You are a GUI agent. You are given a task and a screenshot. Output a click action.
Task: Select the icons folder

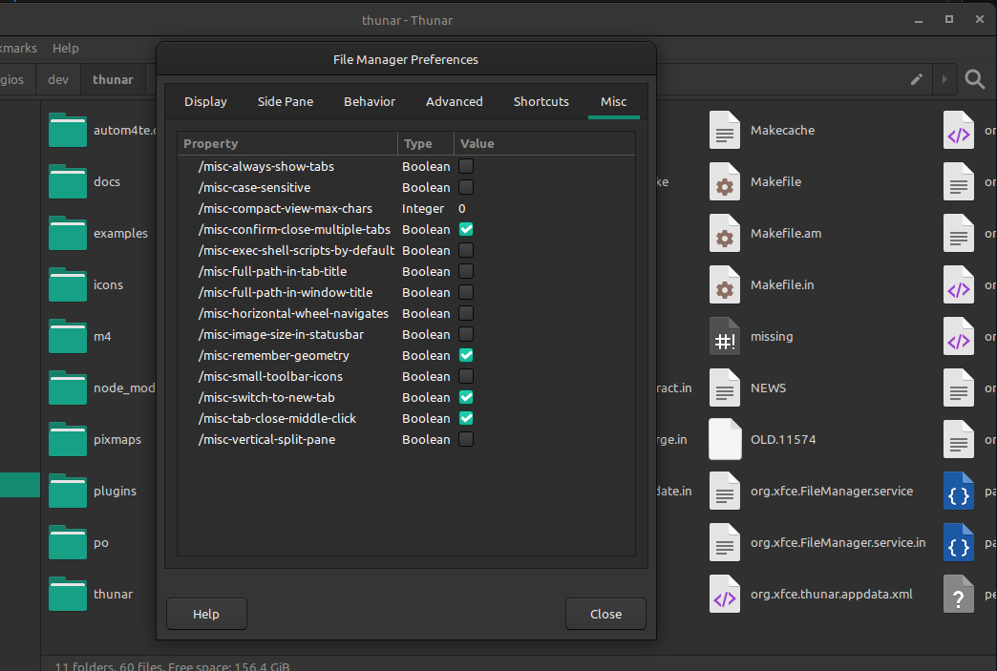[x=68, y=284]
